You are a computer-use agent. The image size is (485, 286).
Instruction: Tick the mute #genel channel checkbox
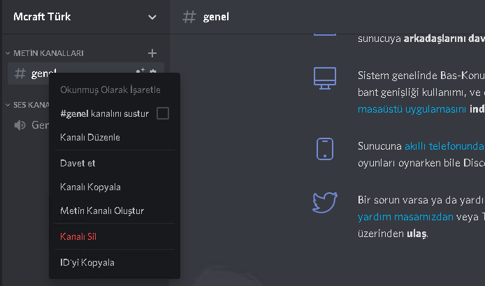pos(162,113)
